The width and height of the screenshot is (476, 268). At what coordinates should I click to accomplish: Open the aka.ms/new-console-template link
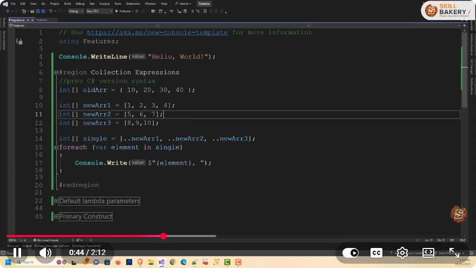157,32
